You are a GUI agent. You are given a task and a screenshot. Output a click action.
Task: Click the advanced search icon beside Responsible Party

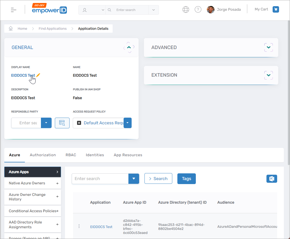(x=62, y=123)
